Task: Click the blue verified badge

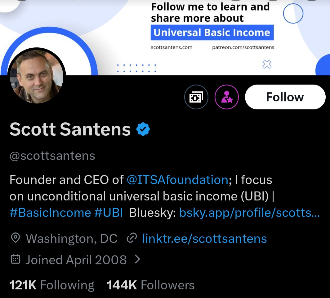Action: pyautogui.click(x=143, y=129)
